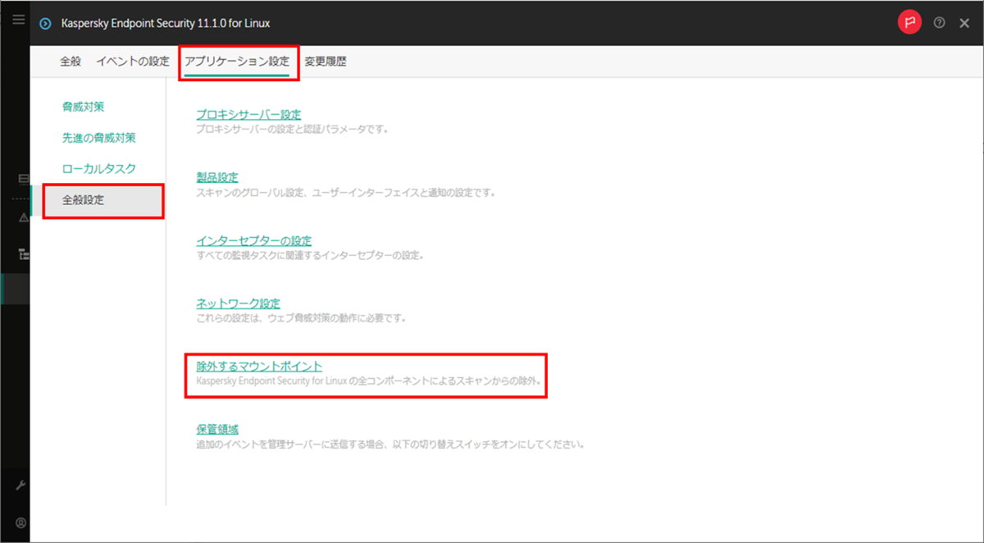Open the 保管領域 link

pos(217,429)
